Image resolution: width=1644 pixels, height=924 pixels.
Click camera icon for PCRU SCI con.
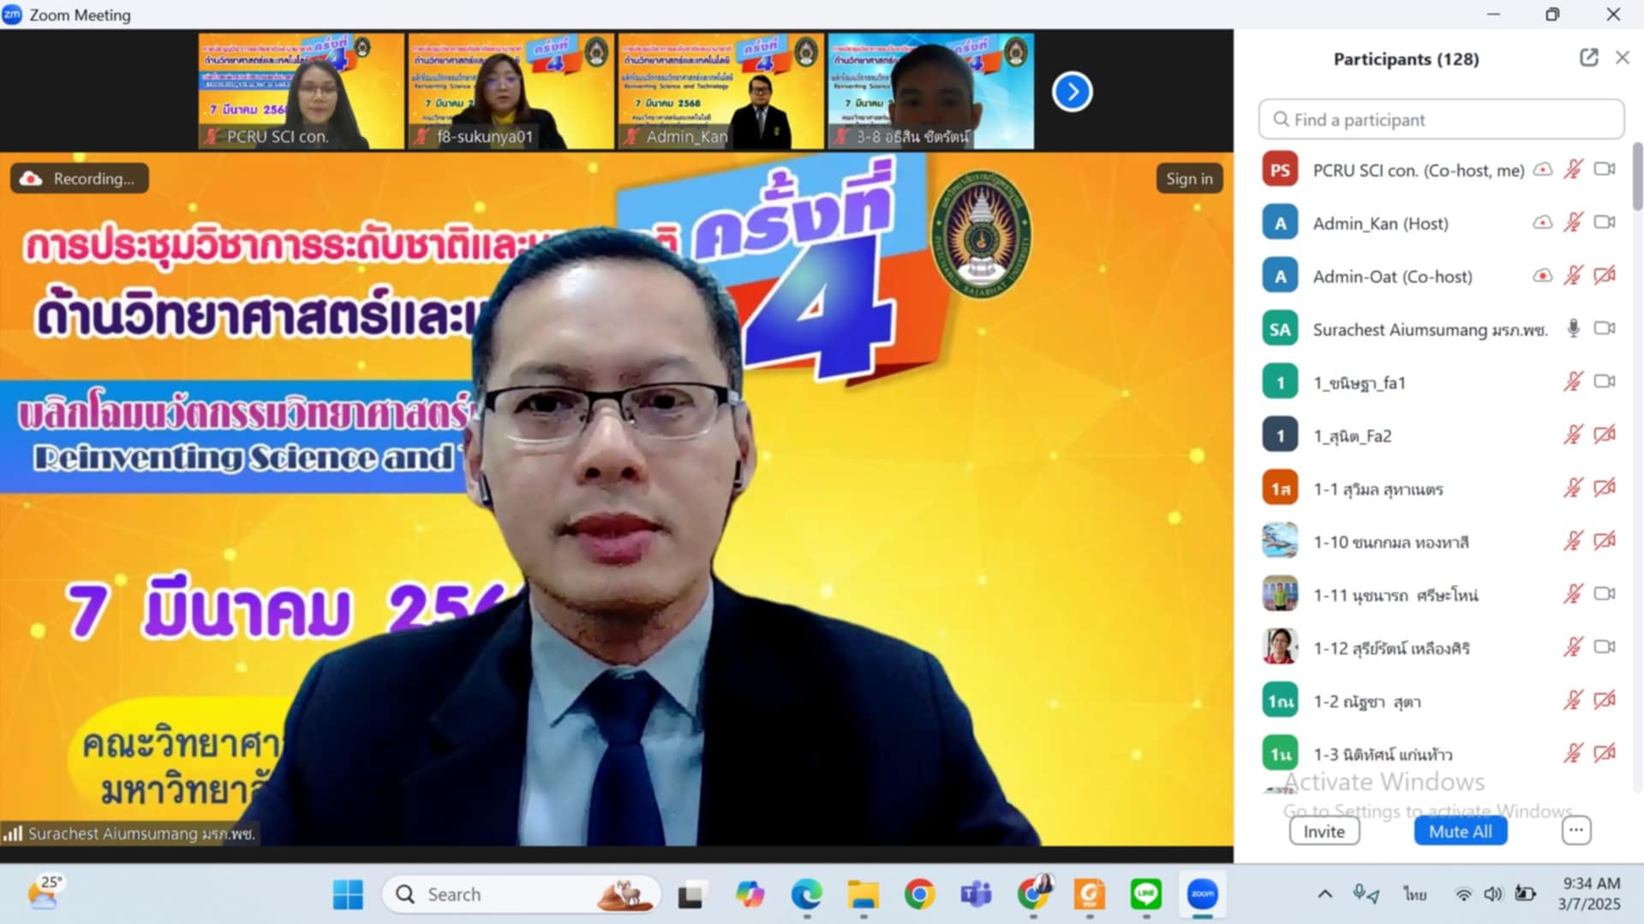coord(1604,170)
